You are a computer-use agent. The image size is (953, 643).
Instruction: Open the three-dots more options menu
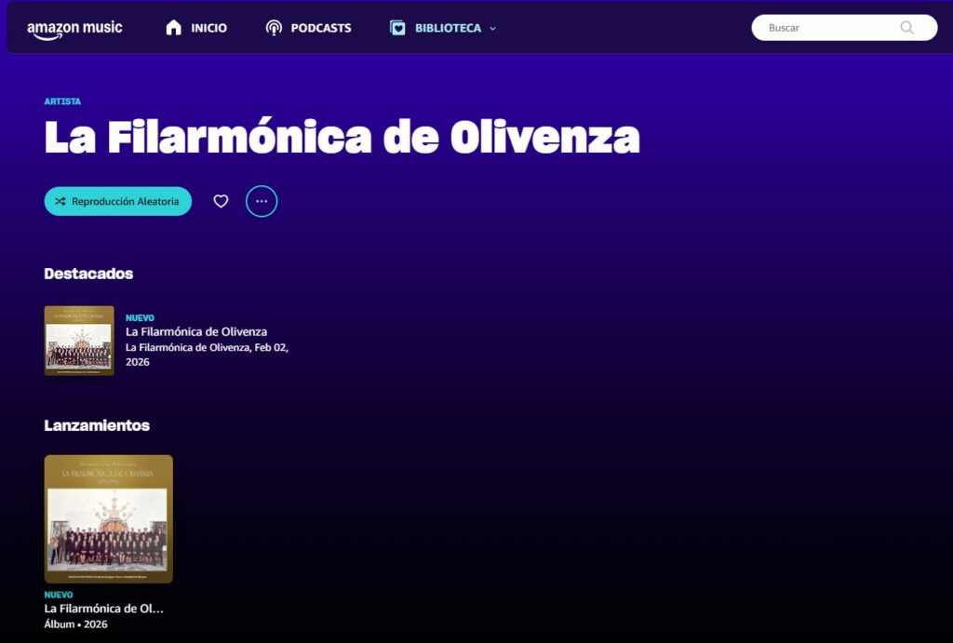tap(262, 201)
